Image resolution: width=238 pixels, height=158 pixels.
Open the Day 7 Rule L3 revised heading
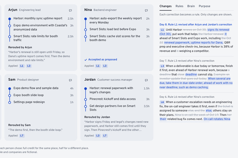click(187, 61)
